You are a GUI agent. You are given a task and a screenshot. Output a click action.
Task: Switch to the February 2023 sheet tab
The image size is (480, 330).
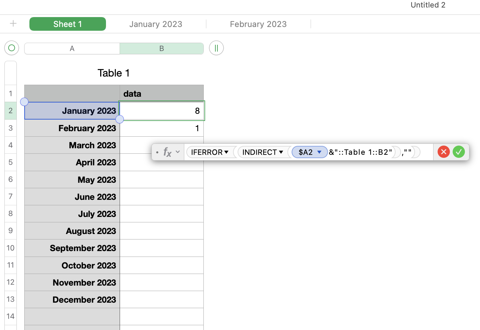tap(258, 24)
